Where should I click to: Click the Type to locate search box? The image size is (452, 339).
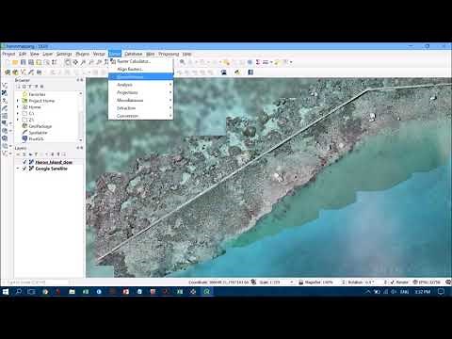pyautogui.click(x=37, y=282)
